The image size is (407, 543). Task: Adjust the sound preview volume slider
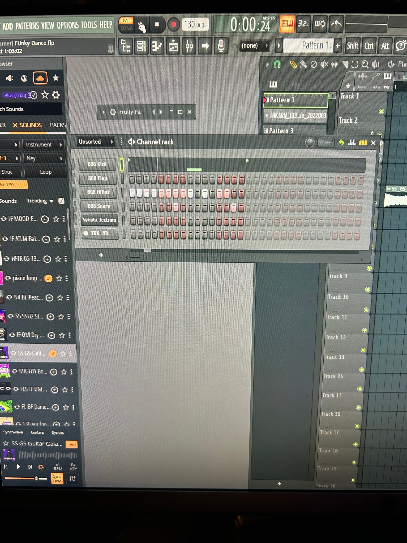(x=36, y=479)
